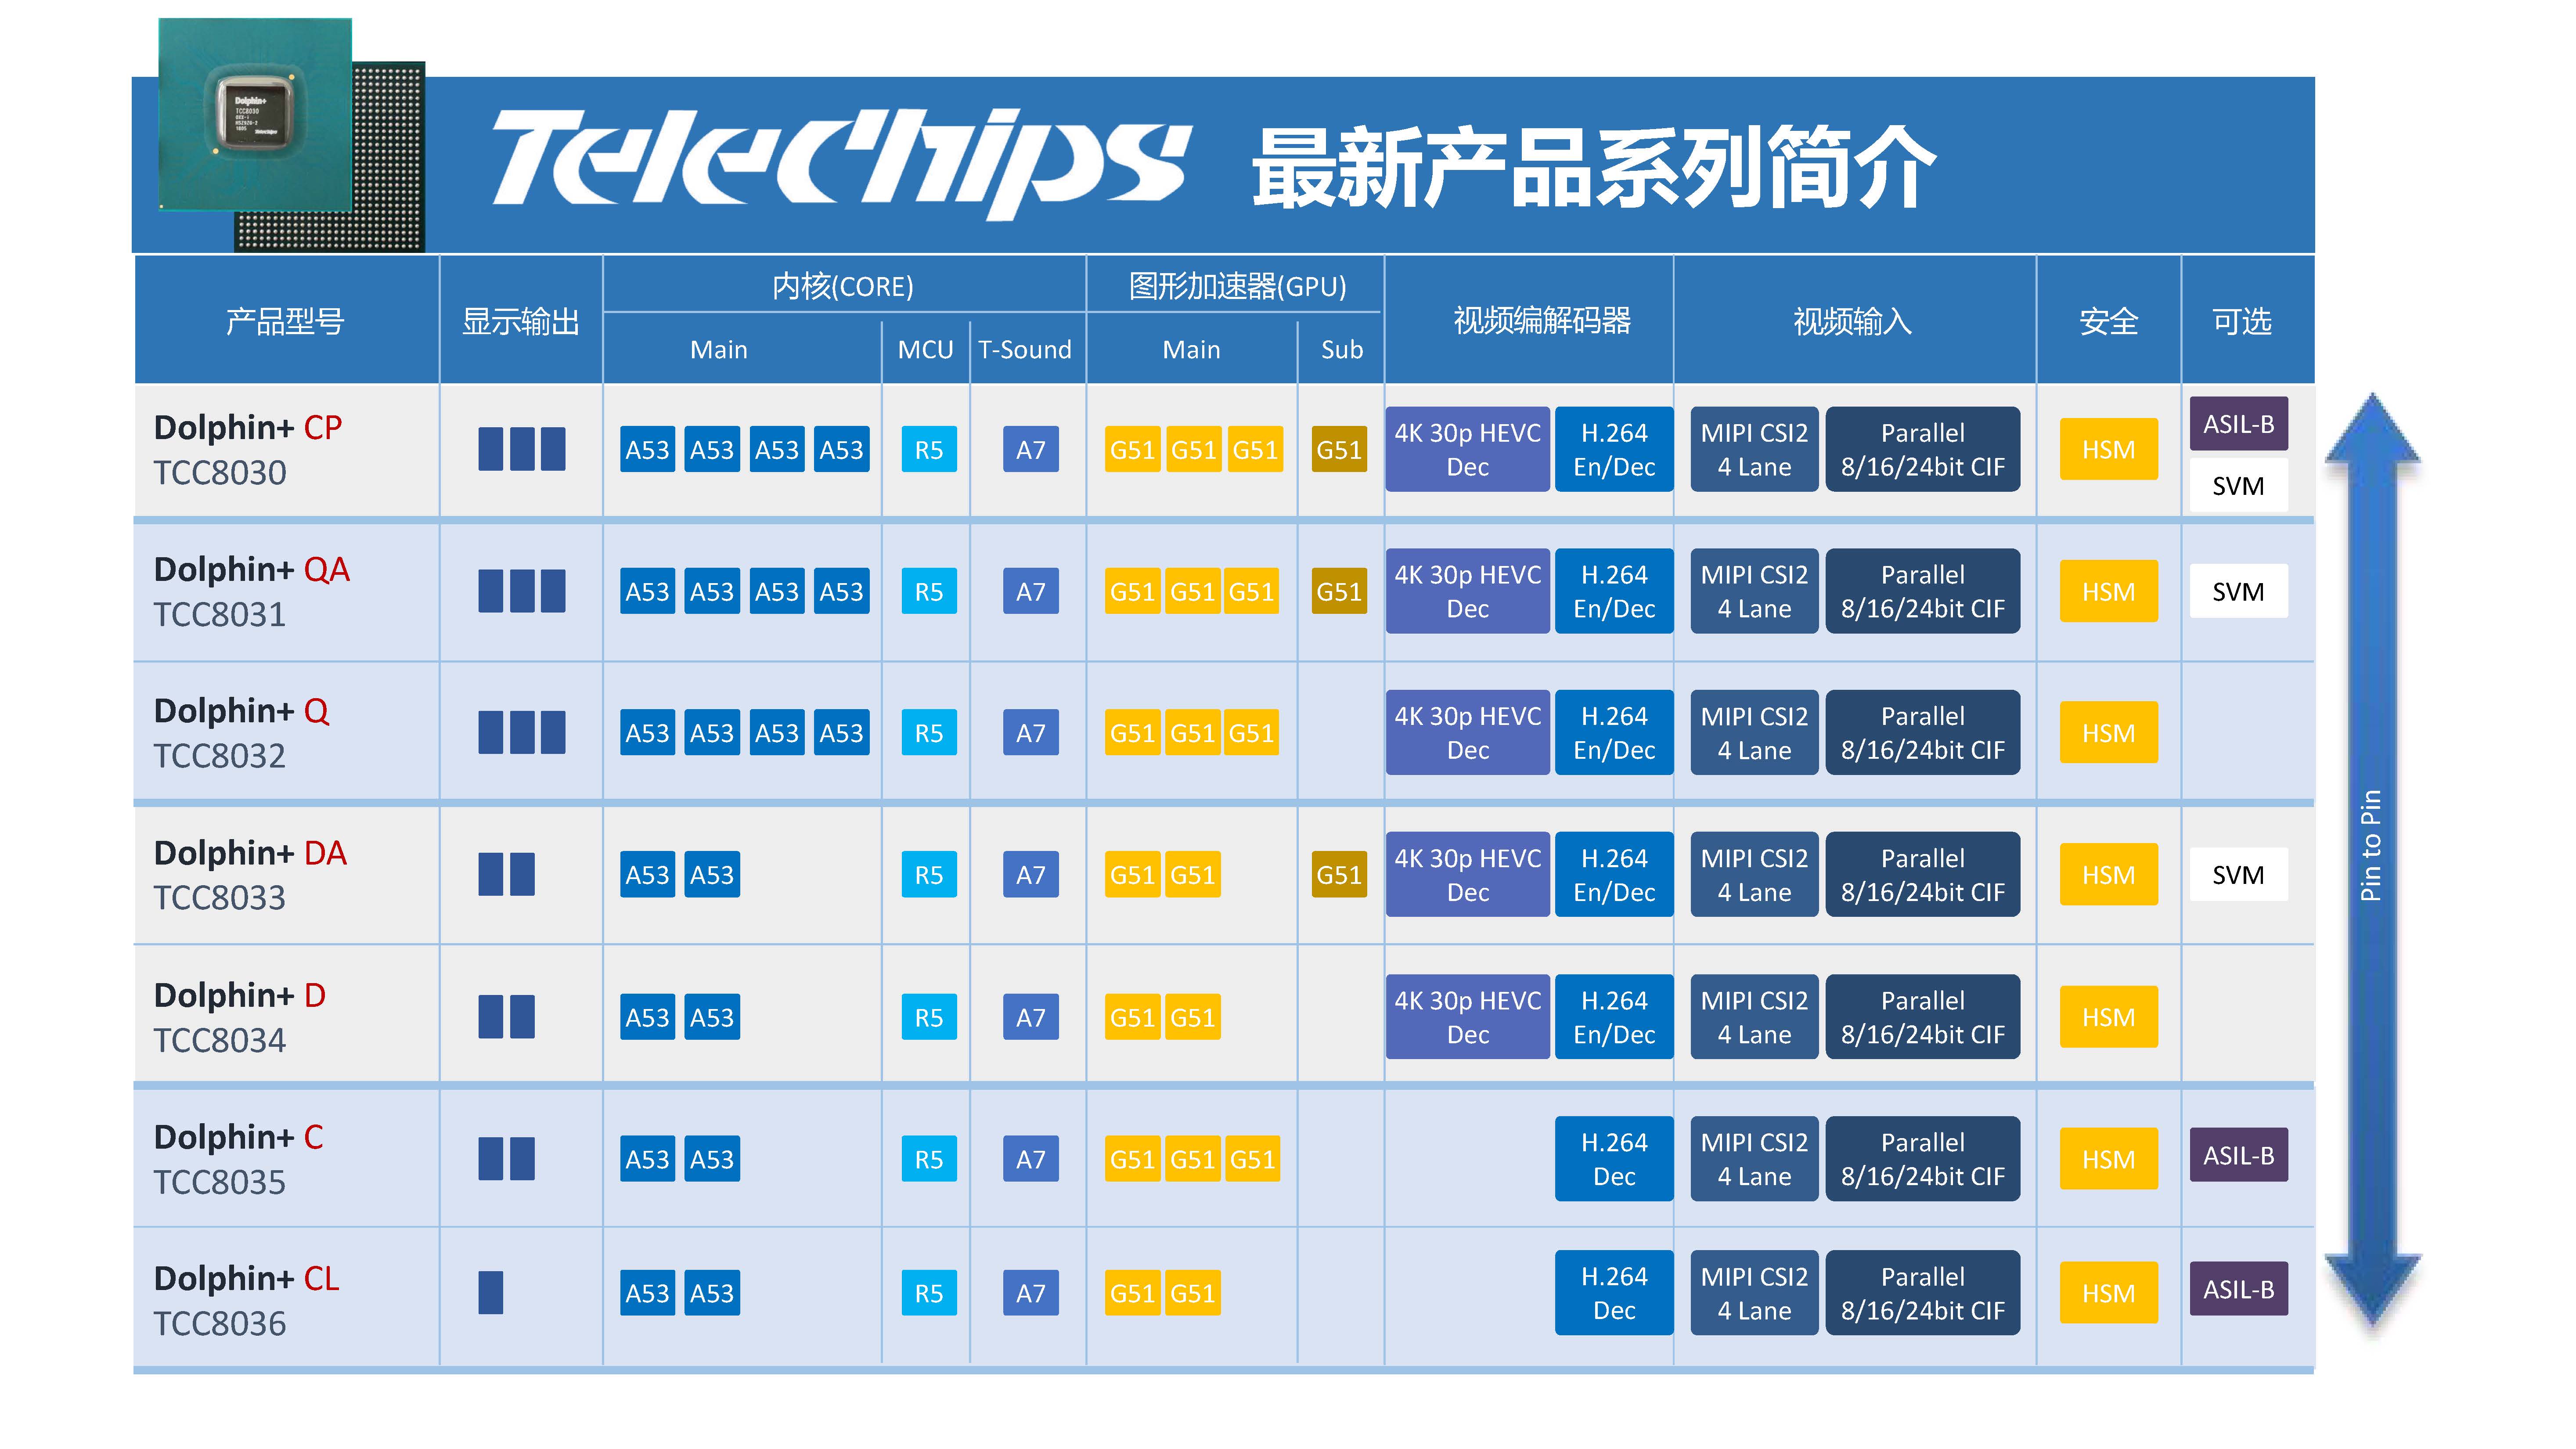
Task: Click the Dolphin+ QA product name
Action: (x=251, y=569)
